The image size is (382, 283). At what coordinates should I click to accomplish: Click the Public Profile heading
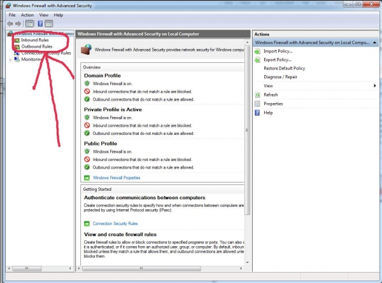click(101, 144)
